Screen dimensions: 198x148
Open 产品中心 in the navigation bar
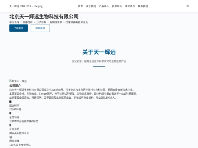[104, 6]
